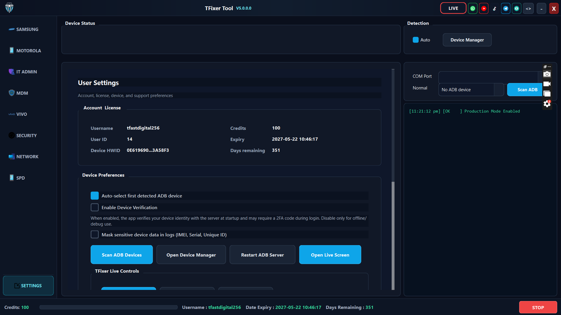Click the Days Remaining value in status bar
The height and width of the screenshot is (315, 561).
[370, 307]
